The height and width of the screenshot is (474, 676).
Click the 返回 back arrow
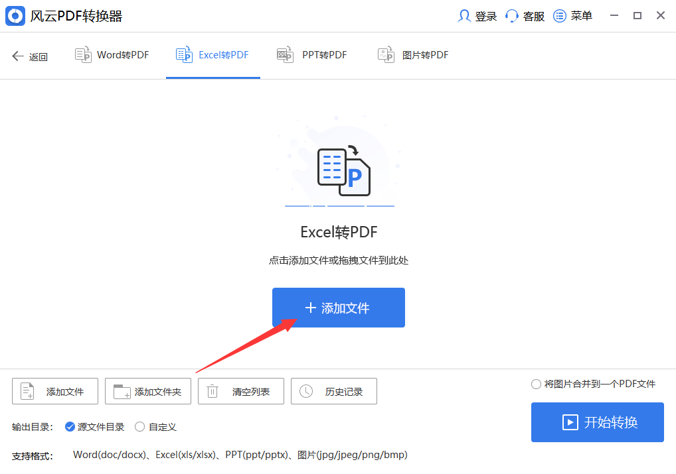18,56
